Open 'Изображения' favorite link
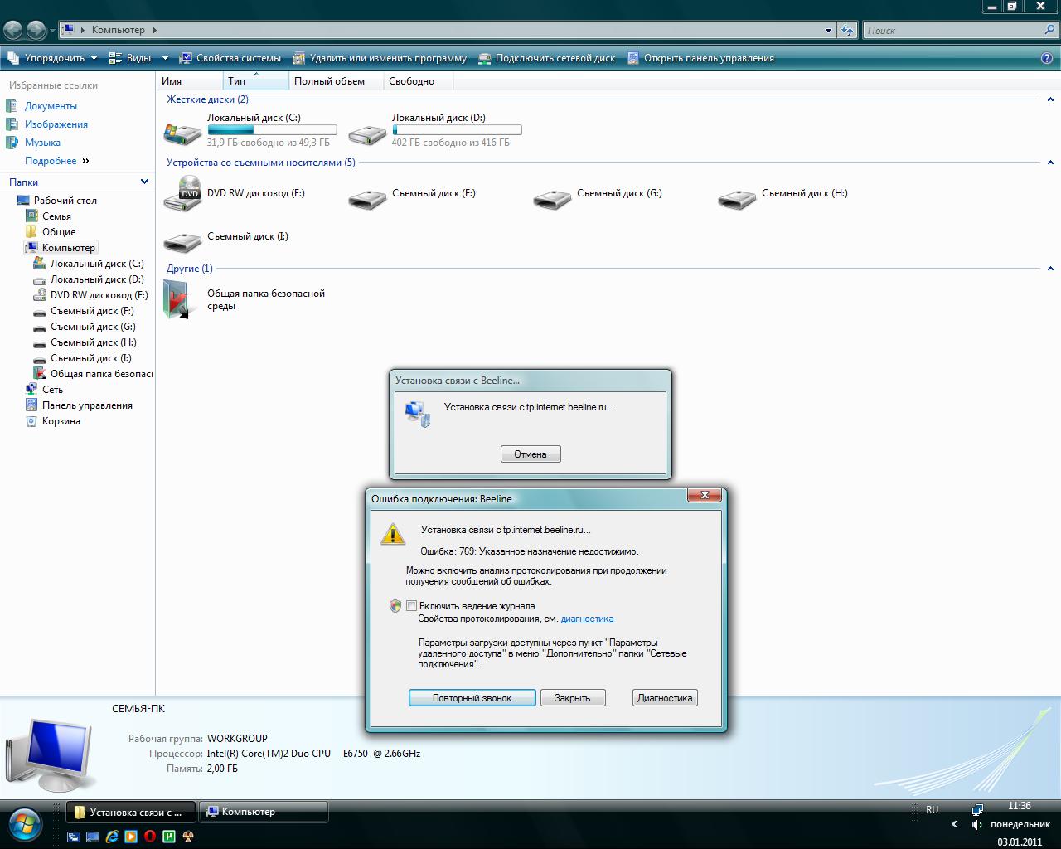This screenshot has width=1061, height=849. 56,124
